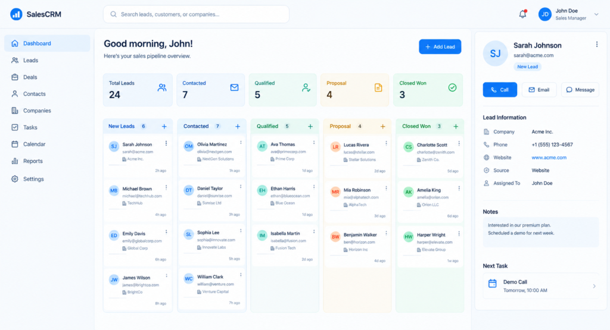Viewport: 610px width, 330px height.
Task: Open William Clark card options menu
Action: tap(241, 275)
